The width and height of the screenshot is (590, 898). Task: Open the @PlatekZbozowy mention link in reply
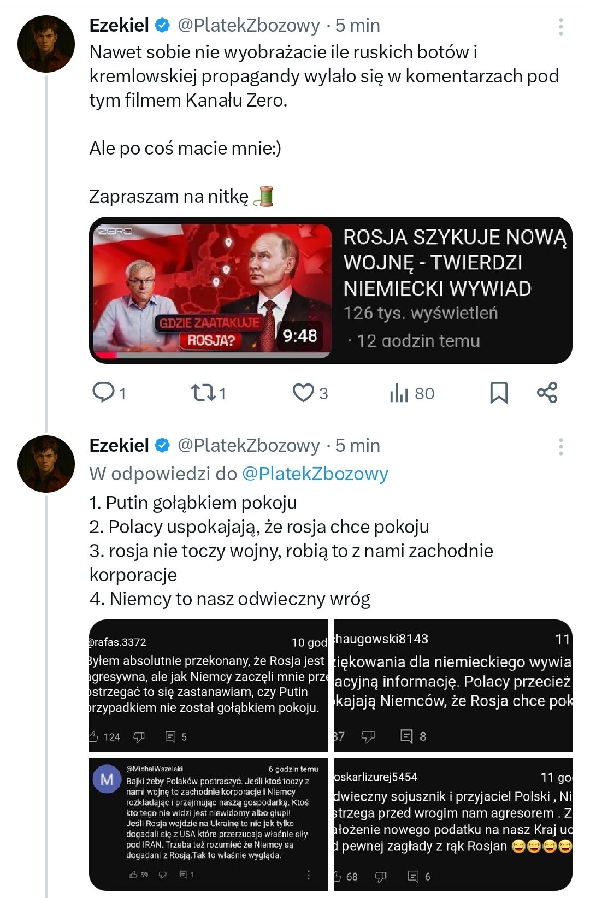tap(315, 474)
